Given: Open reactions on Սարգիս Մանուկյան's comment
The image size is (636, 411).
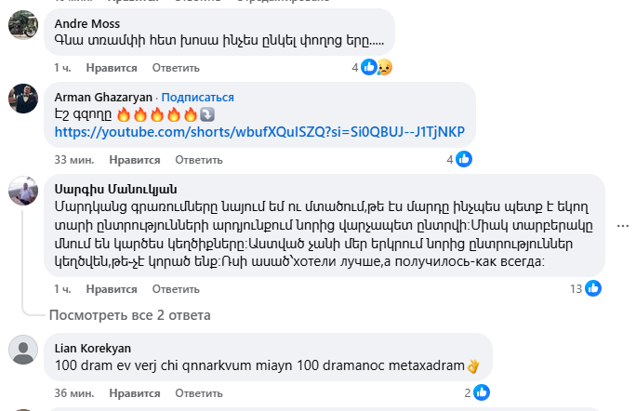Looking at the screenshot, I should pos(590,288).
